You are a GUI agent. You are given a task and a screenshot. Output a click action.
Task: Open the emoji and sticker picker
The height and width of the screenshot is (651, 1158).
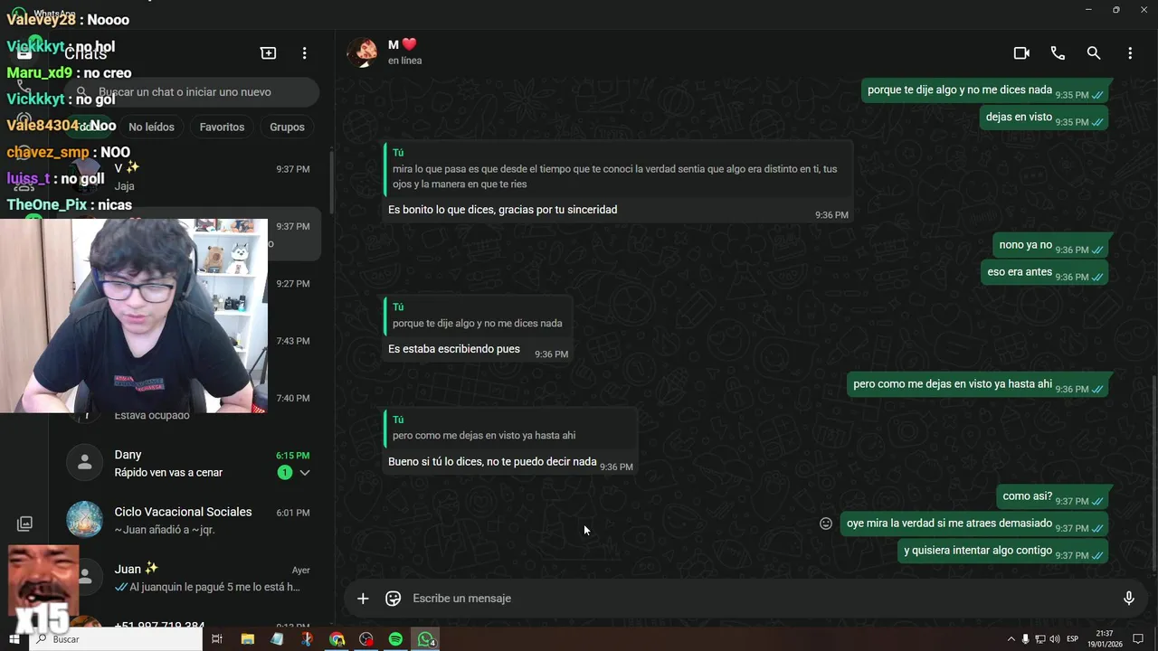coord(394,599)
